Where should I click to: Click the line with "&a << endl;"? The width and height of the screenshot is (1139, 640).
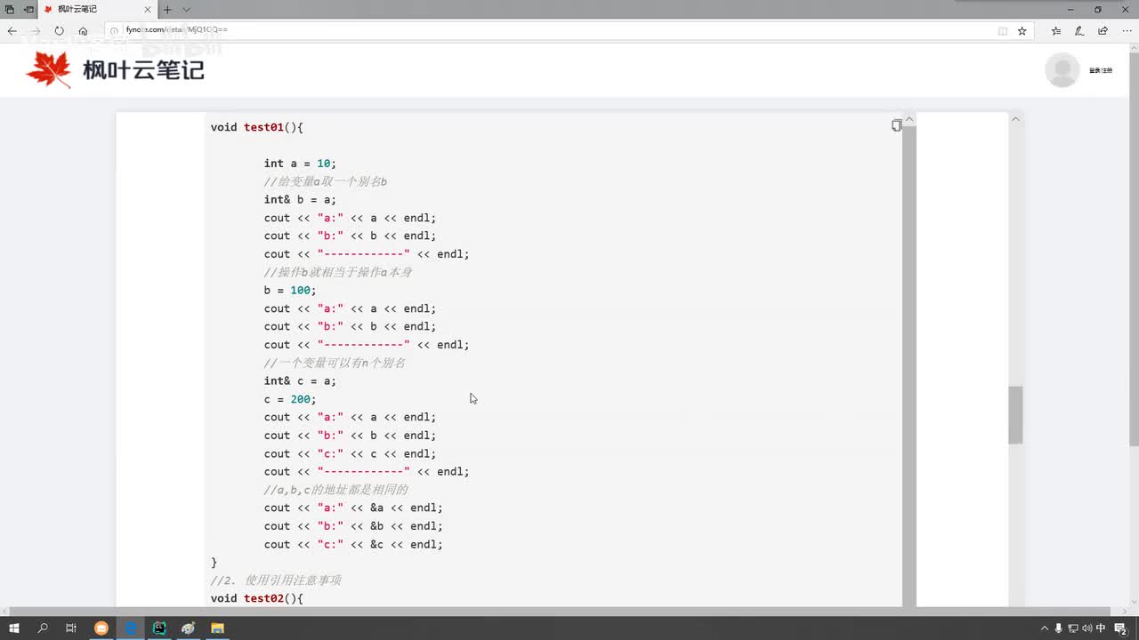pos(353,508)
